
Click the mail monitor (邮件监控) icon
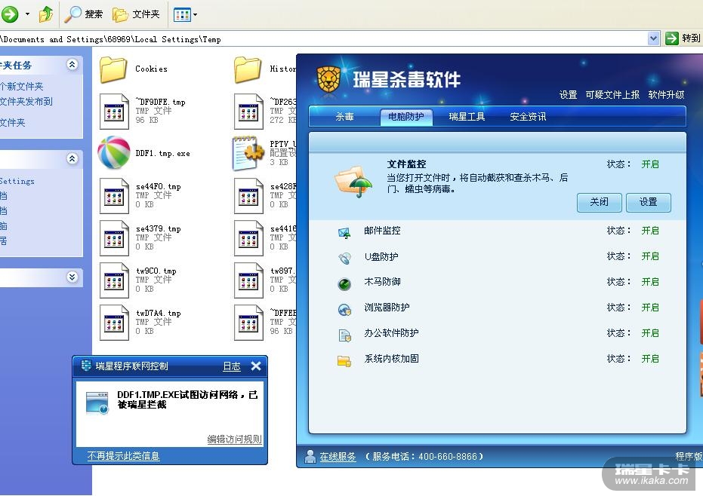pos(344,233)
